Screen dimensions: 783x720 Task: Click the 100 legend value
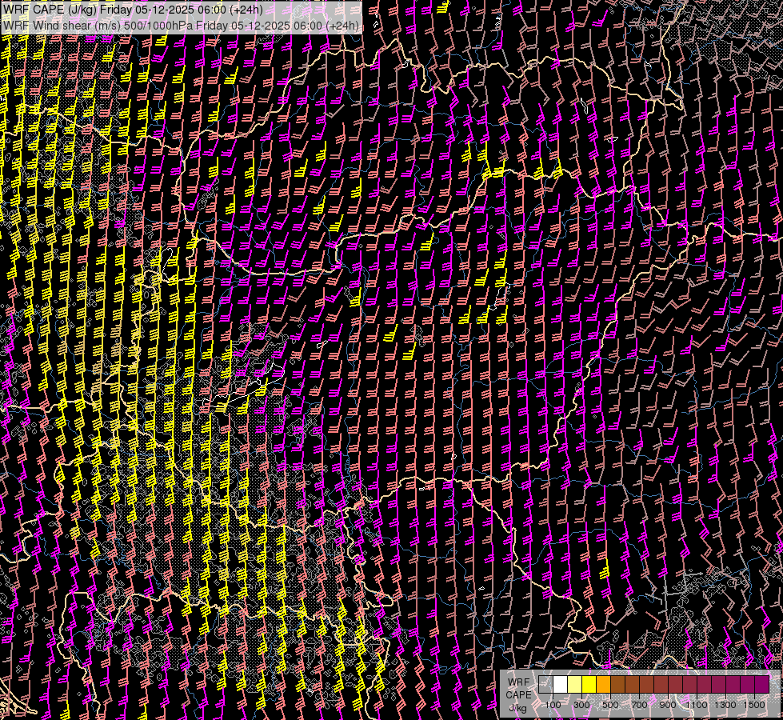click(553, 705)
